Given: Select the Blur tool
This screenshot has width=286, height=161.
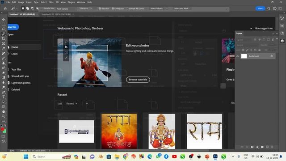Looking at the screenshot, I should pos(3,82).
